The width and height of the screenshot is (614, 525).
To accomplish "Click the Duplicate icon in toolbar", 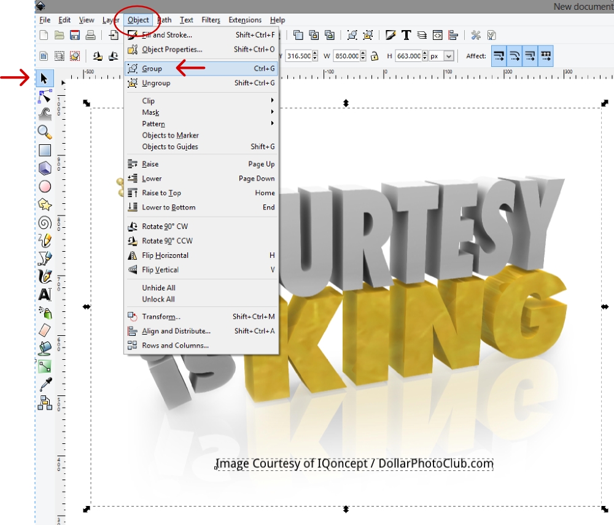I will (298, 35).
